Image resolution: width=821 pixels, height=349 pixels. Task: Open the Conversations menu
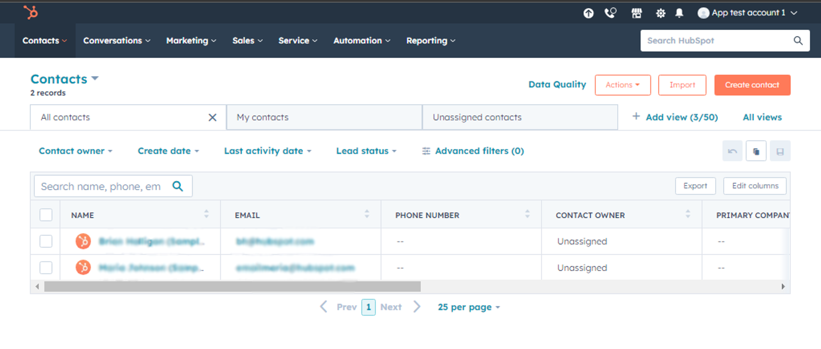click(x=117, y=41)
